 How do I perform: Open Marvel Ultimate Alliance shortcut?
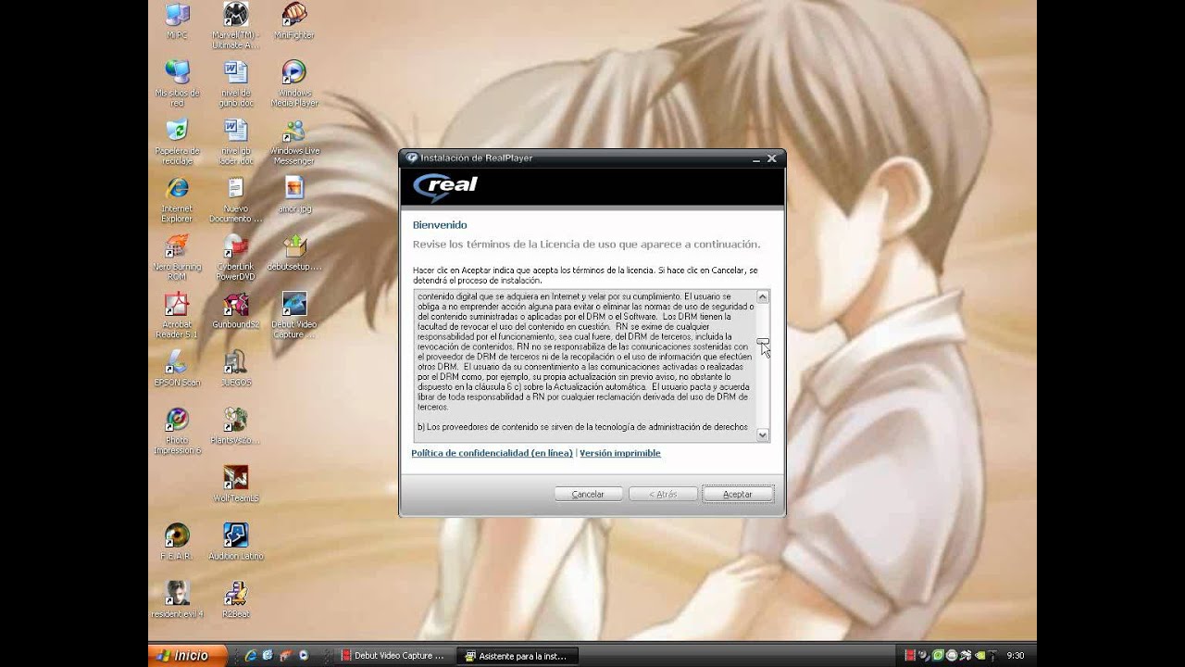click(236, 25)
